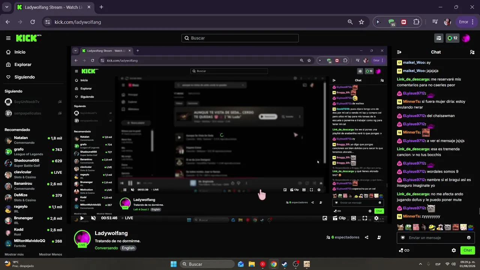Open Chrome menu via the Error button
This screenshot has height=270, width=480.
[x=466, y=22]
